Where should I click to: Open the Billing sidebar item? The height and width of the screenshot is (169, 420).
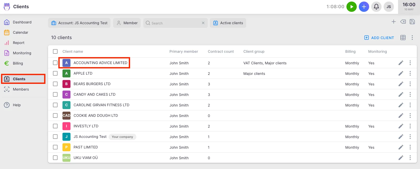(18, 63)
